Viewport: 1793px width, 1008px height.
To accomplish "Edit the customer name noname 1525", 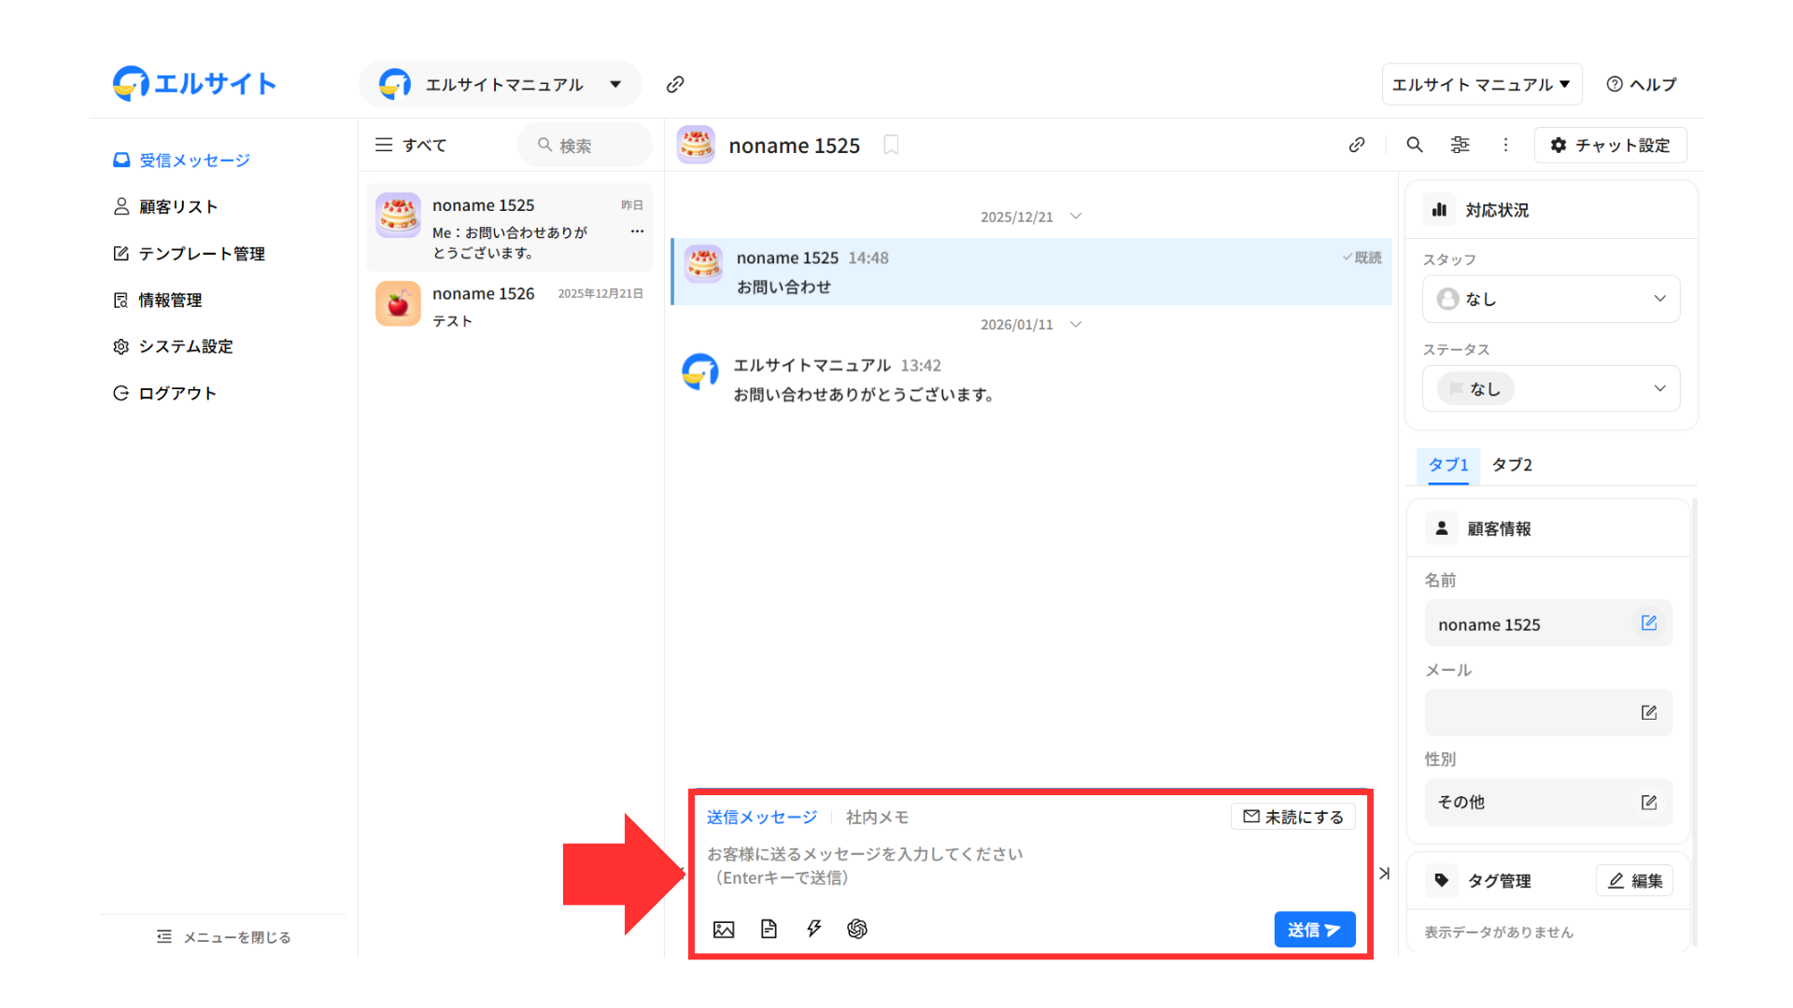I will (x=1648, y=623).
